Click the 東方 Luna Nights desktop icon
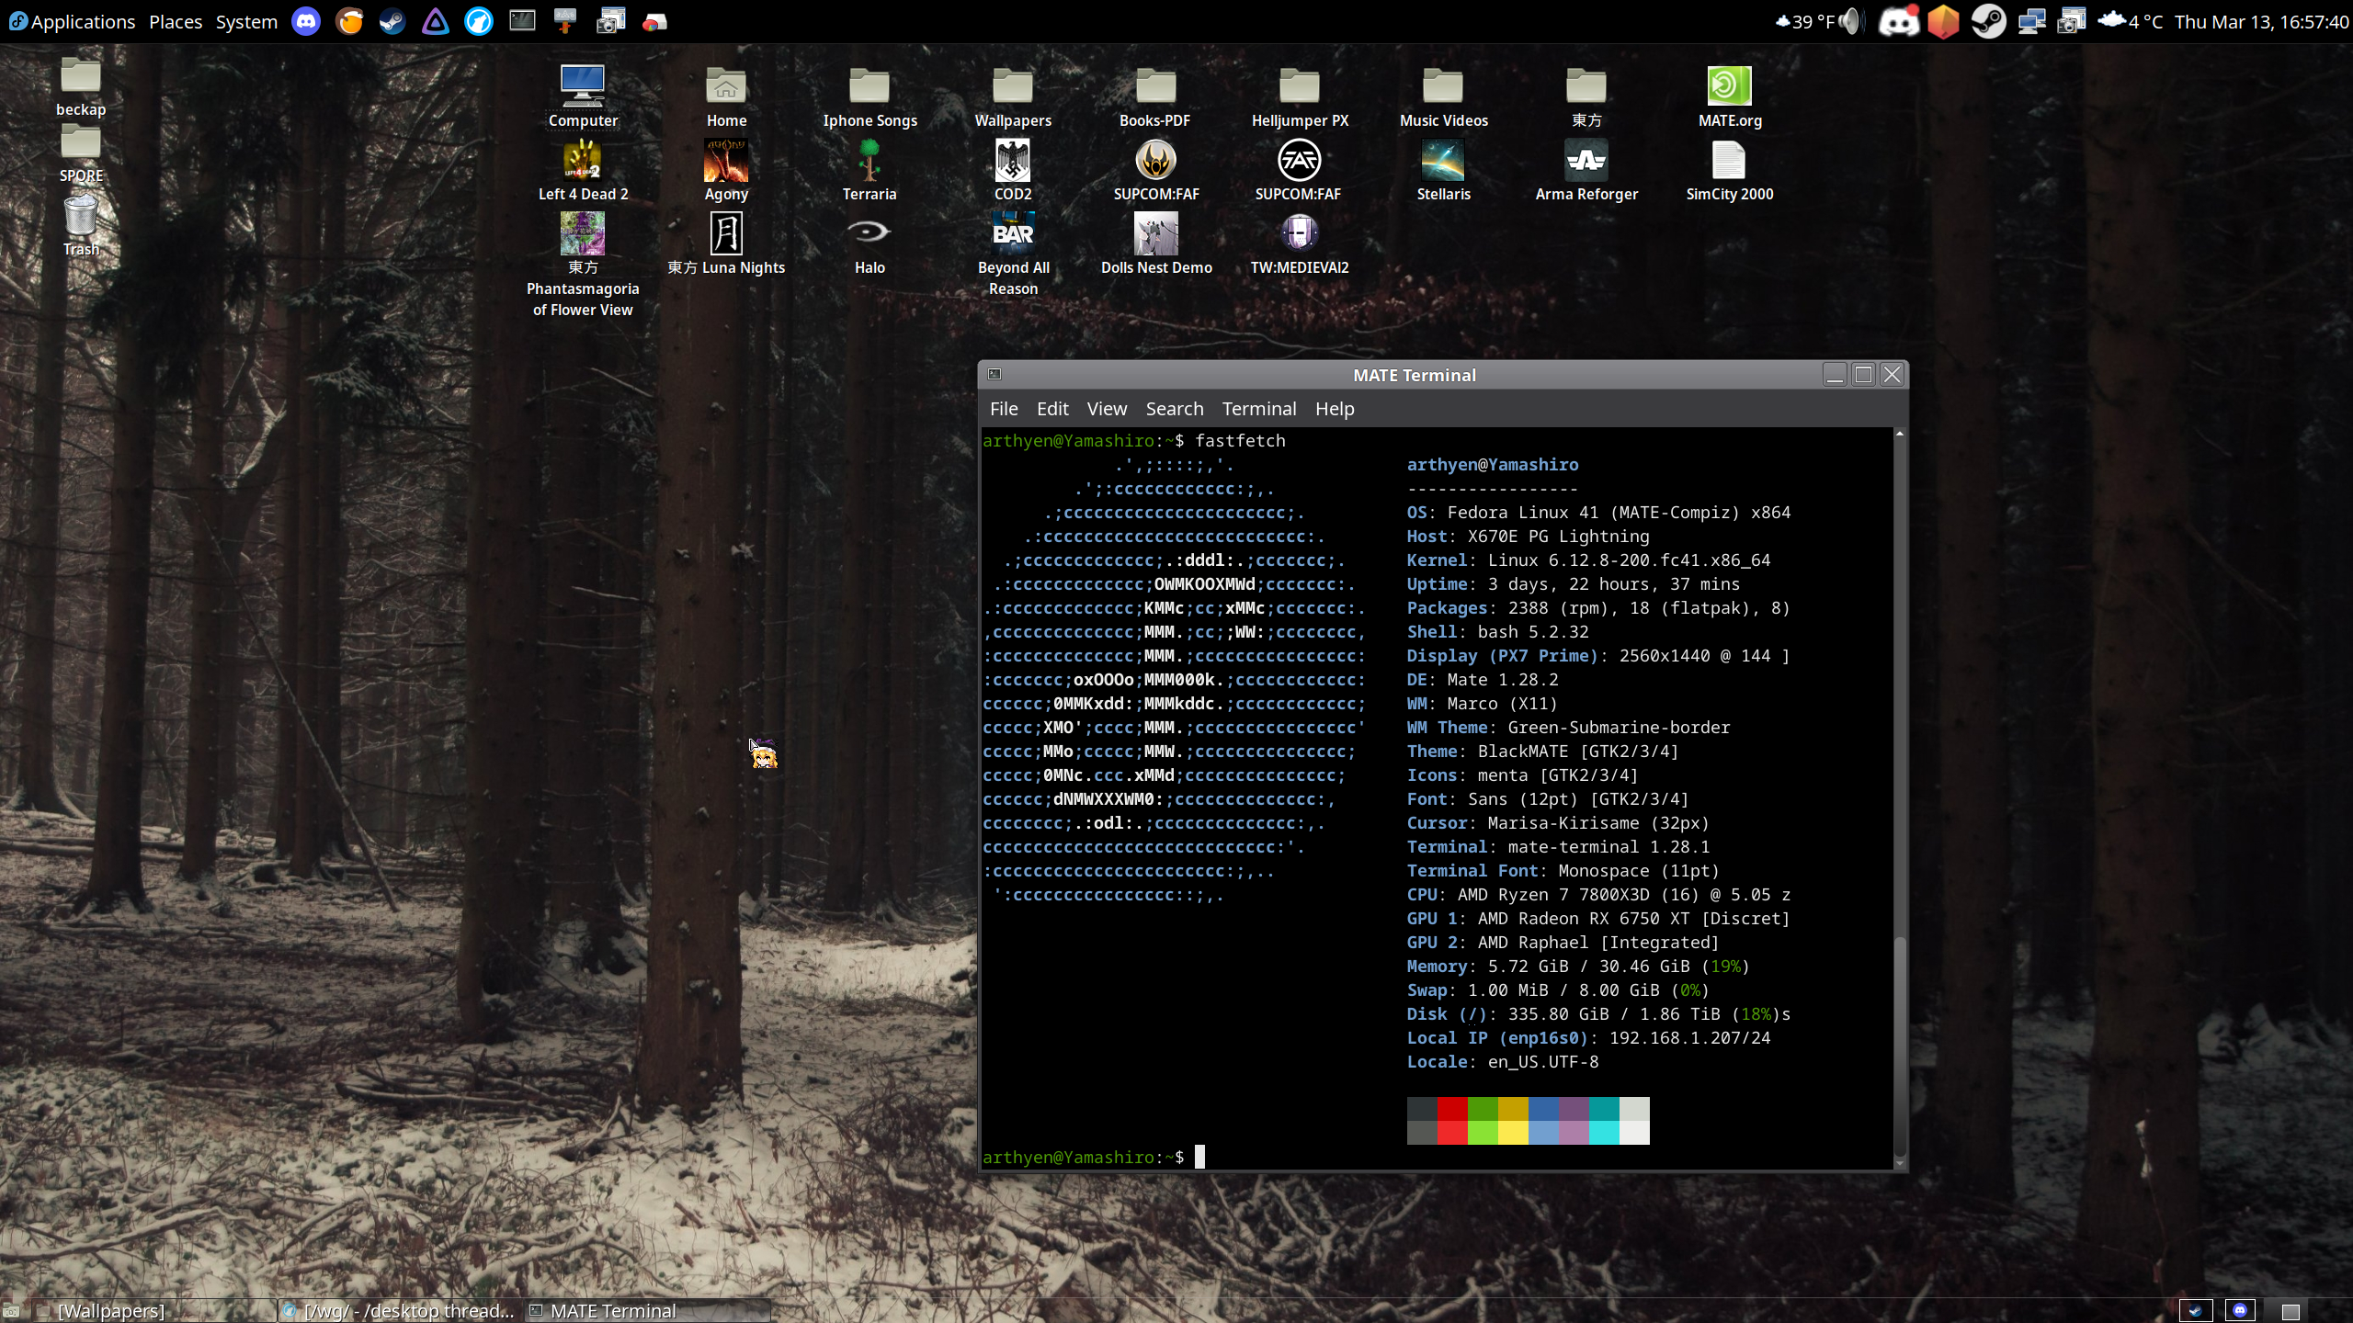Viewport: 2353px width, 1323px height. tap(726, 244)
